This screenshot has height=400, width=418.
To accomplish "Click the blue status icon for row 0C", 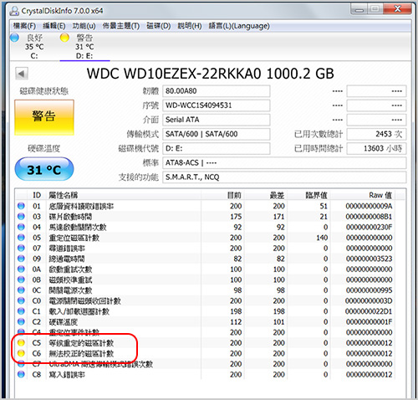I will click(21, 290).
